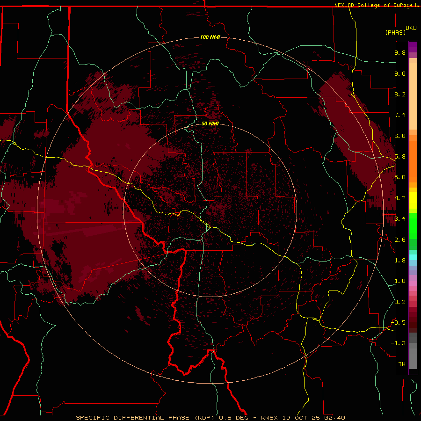The image size is (421, 421).
Task: Pick the yellow color band in the legend
Action: tap(413, 200)
